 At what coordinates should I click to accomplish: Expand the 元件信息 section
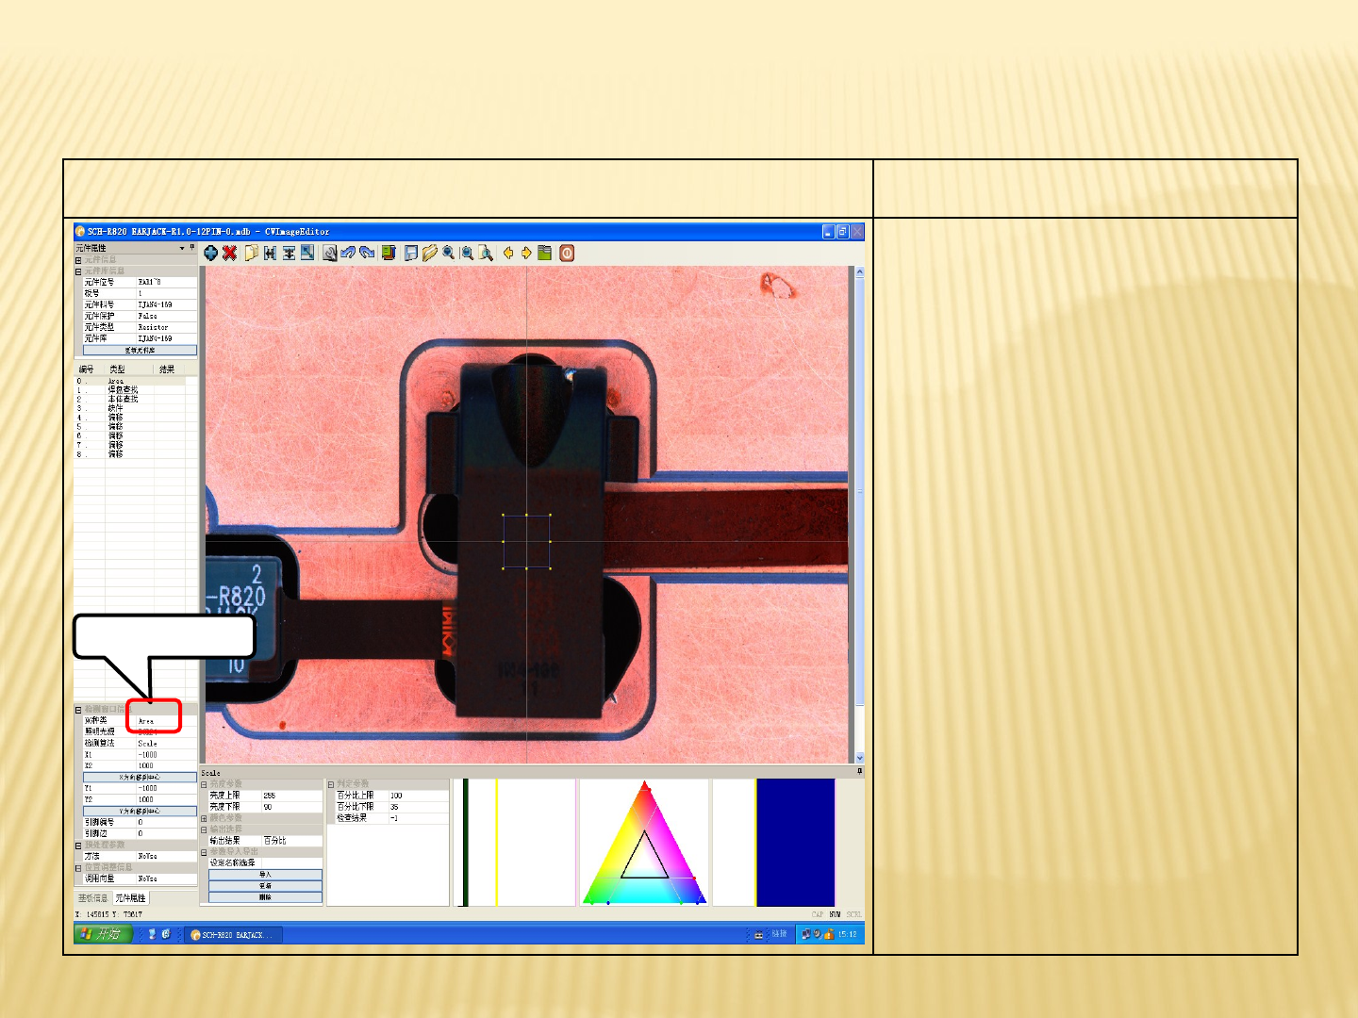[78, 259]
